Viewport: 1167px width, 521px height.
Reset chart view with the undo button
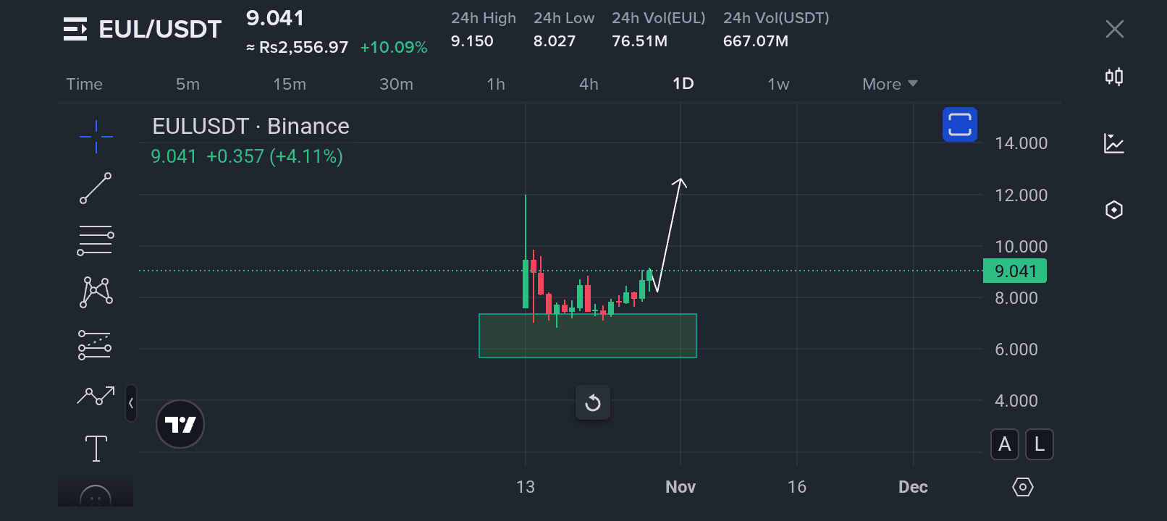(593, 403)
